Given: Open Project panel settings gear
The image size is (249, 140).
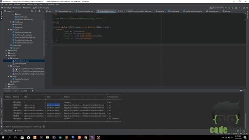Looking at the screenshot, I should 39,11.
